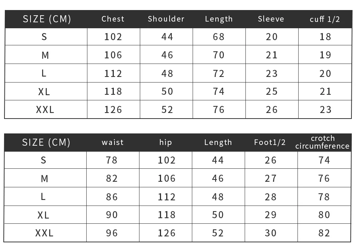Click the Shoulder value 44 for size S
357x252 pixels.
(167, 37)
